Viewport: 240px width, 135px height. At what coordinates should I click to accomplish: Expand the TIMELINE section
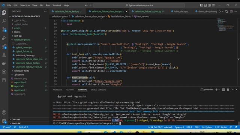pyautogui.click(x=16, y=123)
